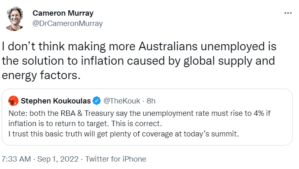Click the blue verified badge

click(97, 100)
